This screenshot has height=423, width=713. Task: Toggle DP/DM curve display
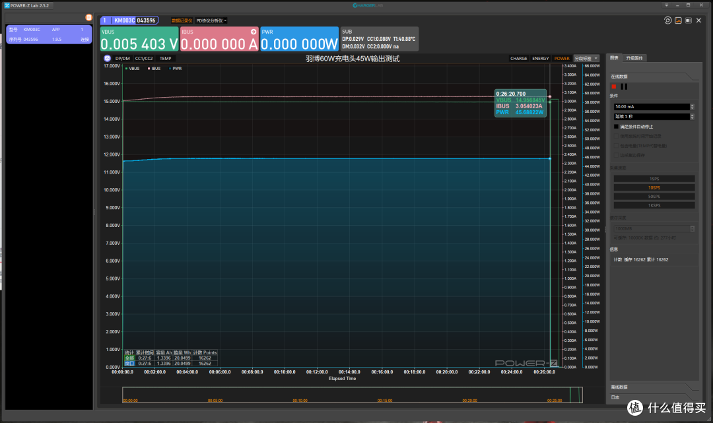pyautogui.click(x=122, y=59)
